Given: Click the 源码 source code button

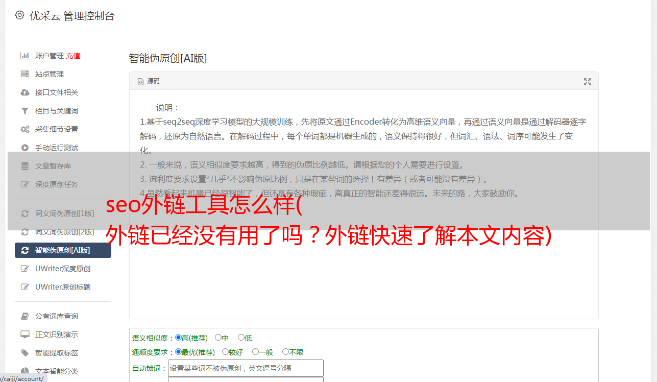Looking at the screenshot, I should pyautogui.click(x=149, y=81).
